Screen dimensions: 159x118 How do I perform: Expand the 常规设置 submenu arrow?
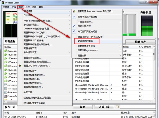pos(70,11)
